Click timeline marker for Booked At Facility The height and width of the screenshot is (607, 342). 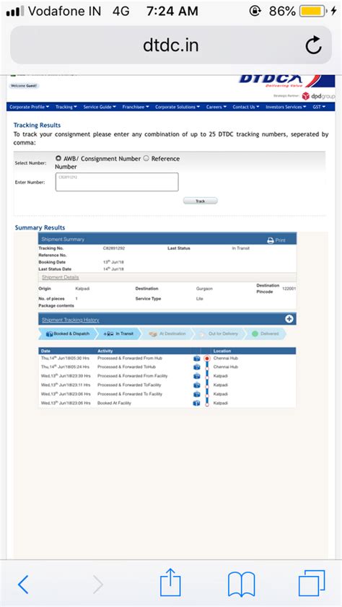[x=207, y=403]
